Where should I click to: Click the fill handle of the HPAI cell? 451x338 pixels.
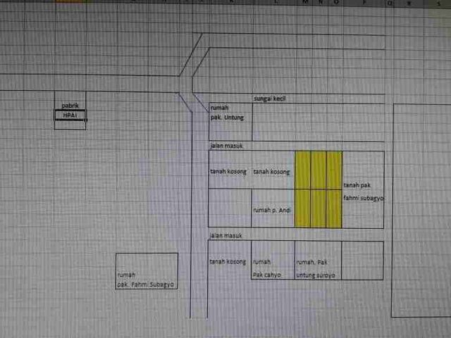pos(86,120)
